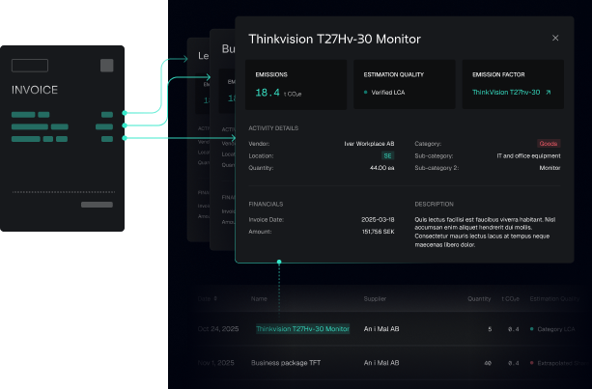Click the Emissions 18.4 t CO₂e card

pos(296,85)
